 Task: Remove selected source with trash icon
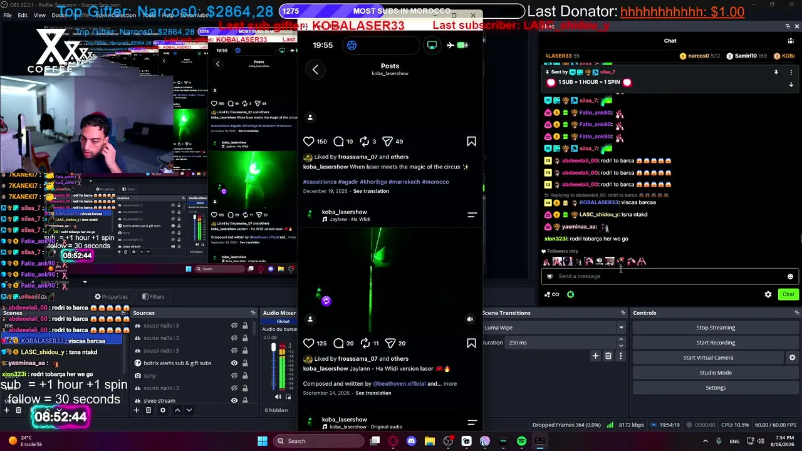coord(148,410)
